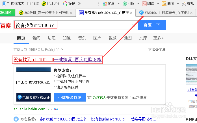Click the 检测缺失组件版本 text
The image size is (197, 123).
point(71,76)
